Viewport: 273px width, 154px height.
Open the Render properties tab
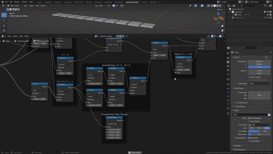228,58
